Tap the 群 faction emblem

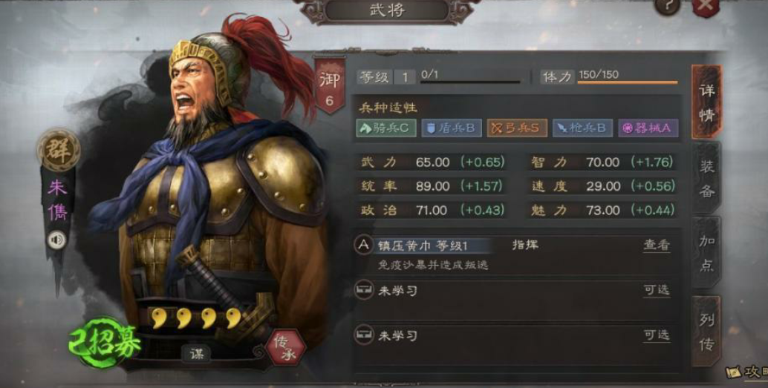(58, 151)
